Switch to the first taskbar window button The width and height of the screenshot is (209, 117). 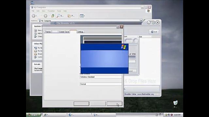(x=55, y=115)
